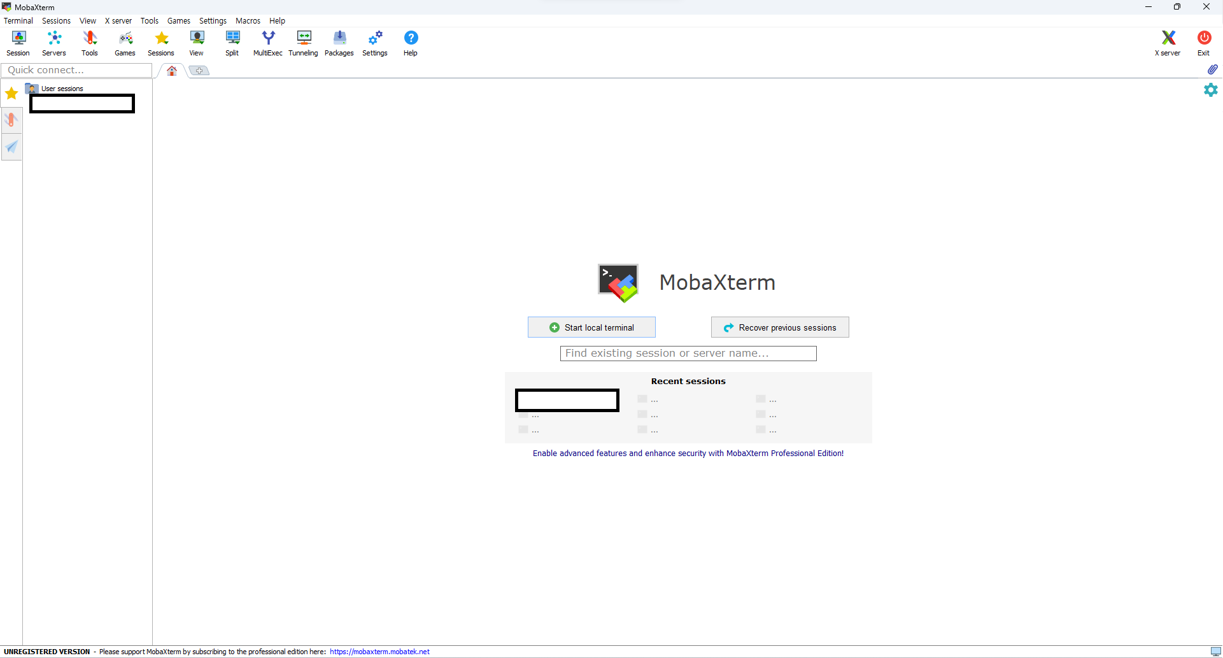The height and width of the screenshot is (658, 1223).
Task: Click the Sessions star toolbar icon
Action: [x=161, y=43]
